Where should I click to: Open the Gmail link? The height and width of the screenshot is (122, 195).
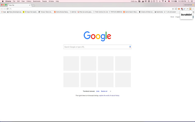(172, 17)
